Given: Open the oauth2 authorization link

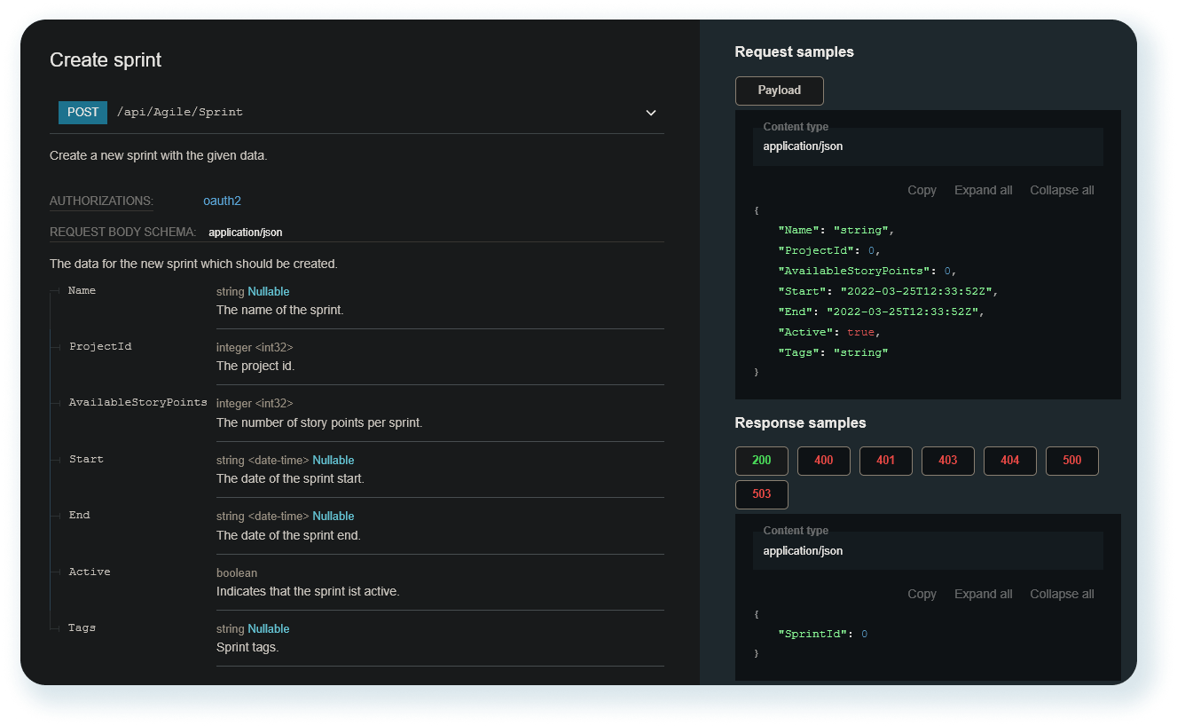Looking at the screenshot, I should (x=222, y=201).
